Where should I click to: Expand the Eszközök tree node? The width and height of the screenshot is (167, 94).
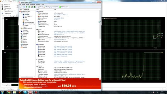click(x=20, y=40)
